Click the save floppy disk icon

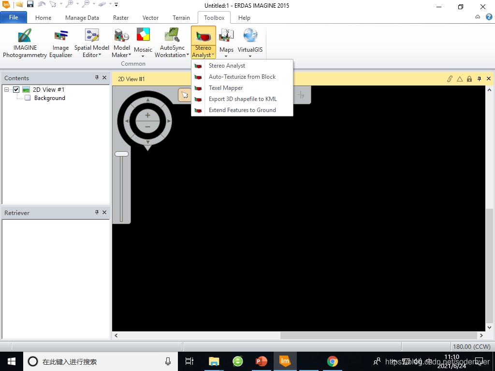pyautogui.click(x=30, y=4)
